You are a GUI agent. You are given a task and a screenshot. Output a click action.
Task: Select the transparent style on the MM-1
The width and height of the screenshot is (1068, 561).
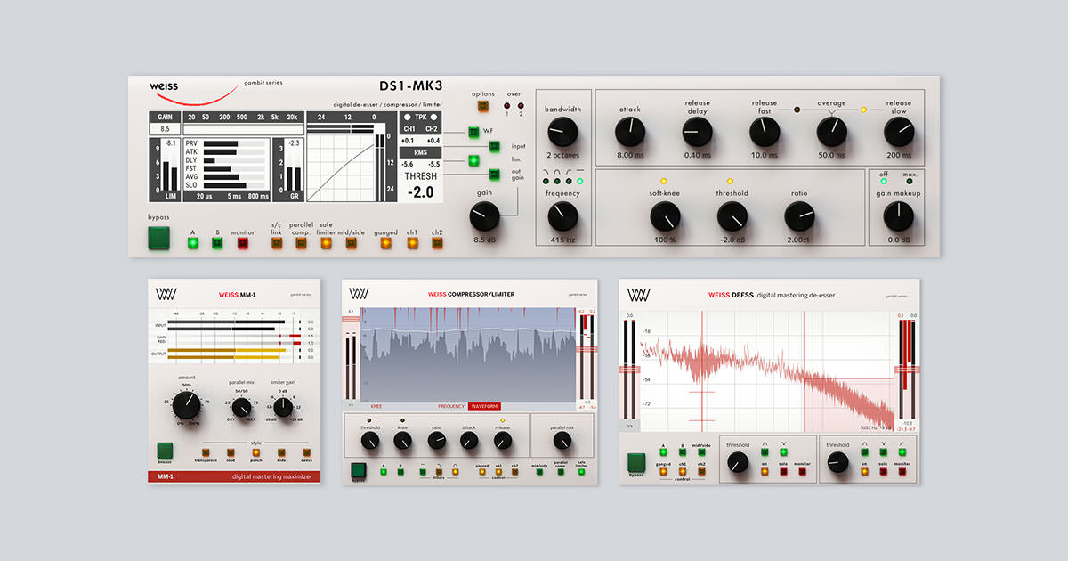click(206, 451)
